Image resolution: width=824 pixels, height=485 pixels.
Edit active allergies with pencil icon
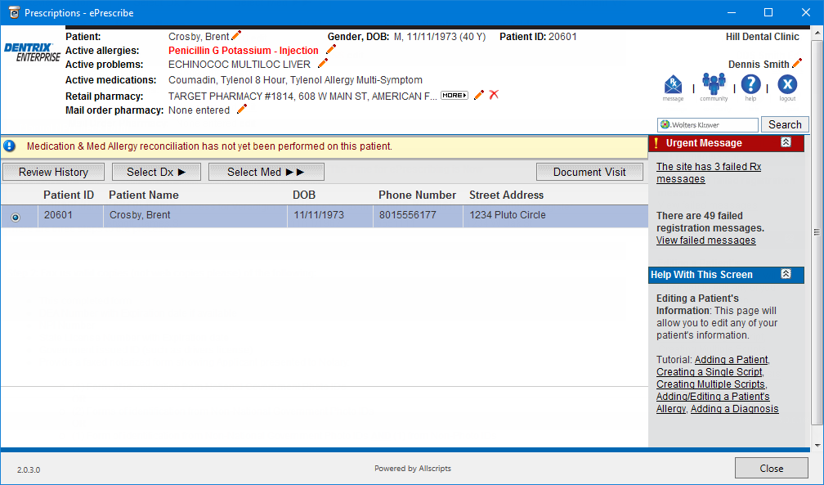tap(330, 50)
